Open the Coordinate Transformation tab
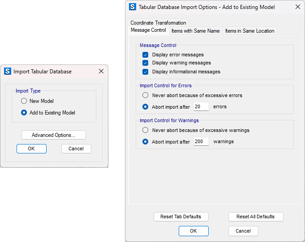 click(x=158, y=23)
